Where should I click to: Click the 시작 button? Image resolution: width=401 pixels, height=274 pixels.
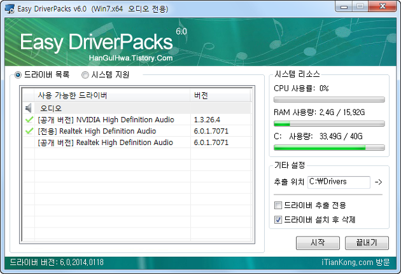click(318, 243)
